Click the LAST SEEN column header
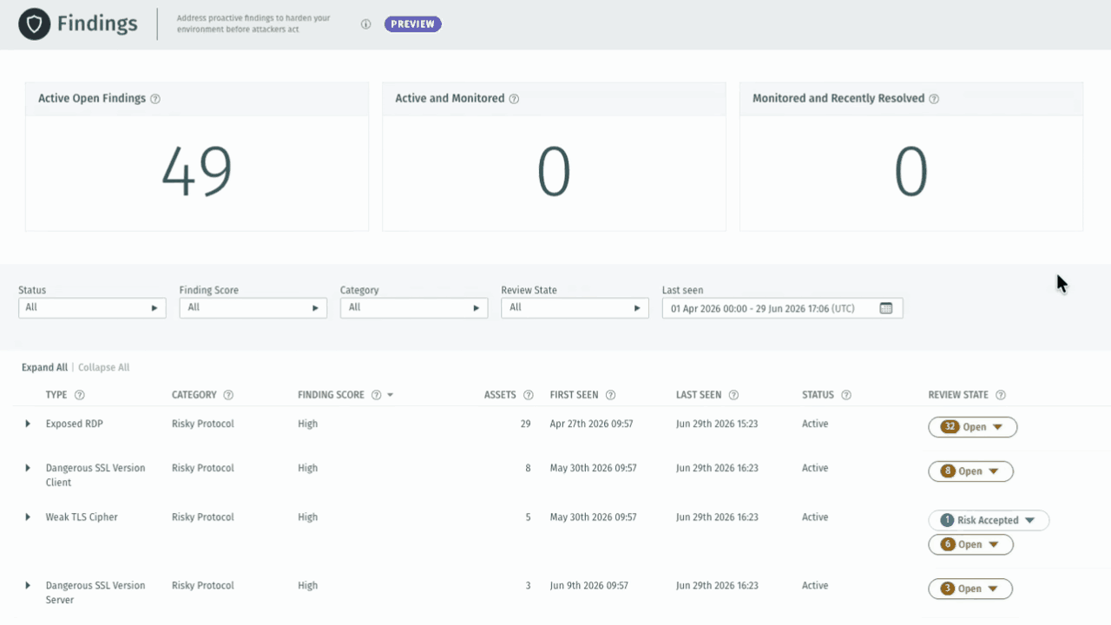 699,395
